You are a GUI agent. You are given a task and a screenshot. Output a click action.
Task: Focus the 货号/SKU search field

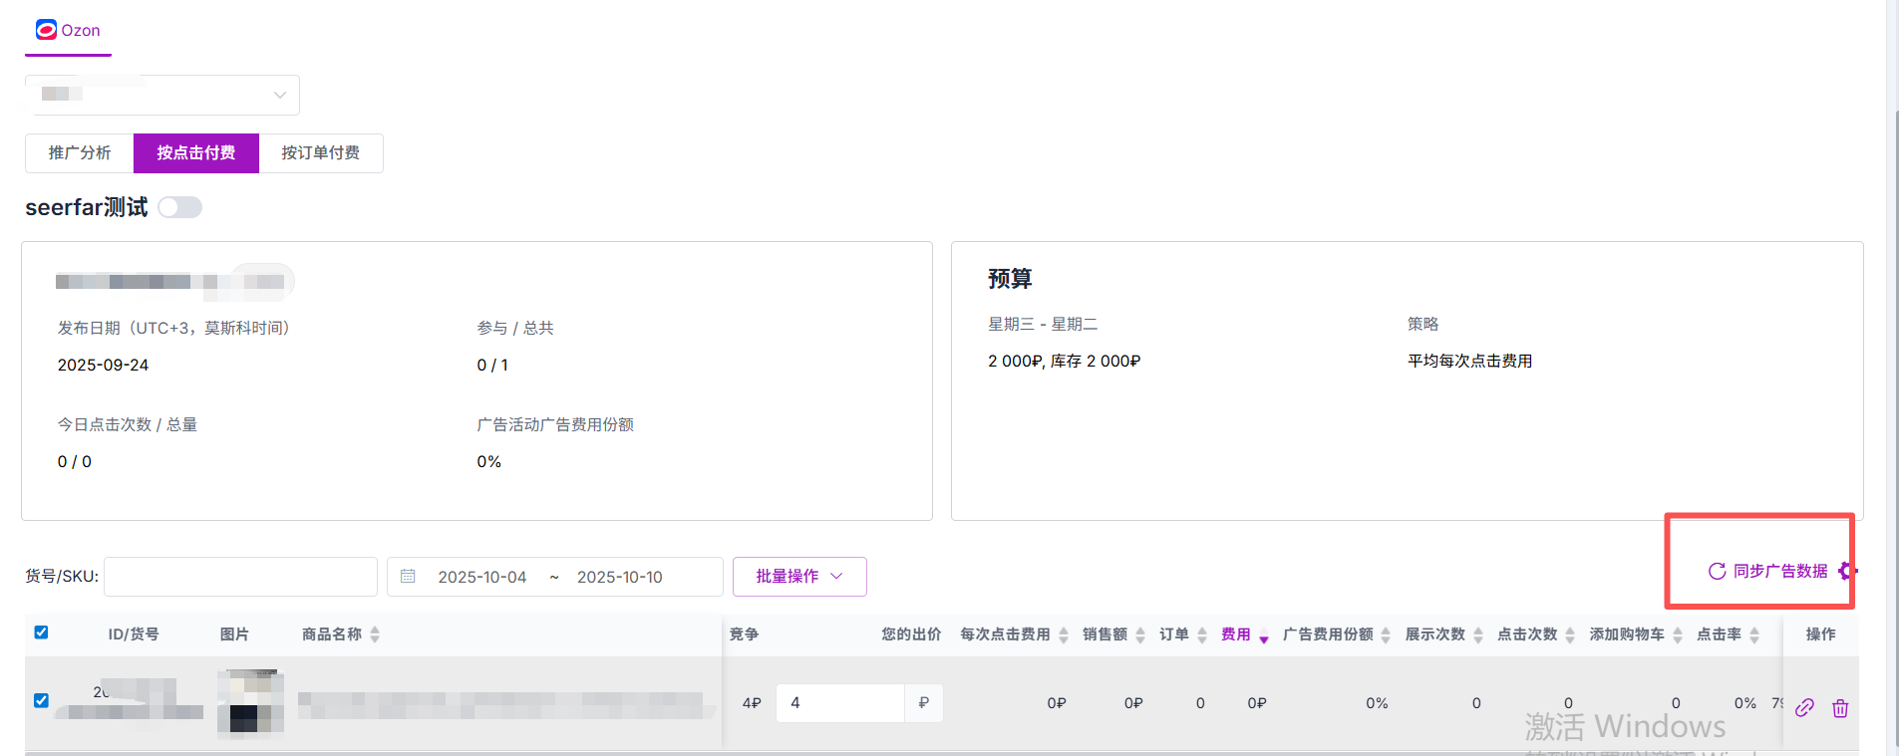240,577
